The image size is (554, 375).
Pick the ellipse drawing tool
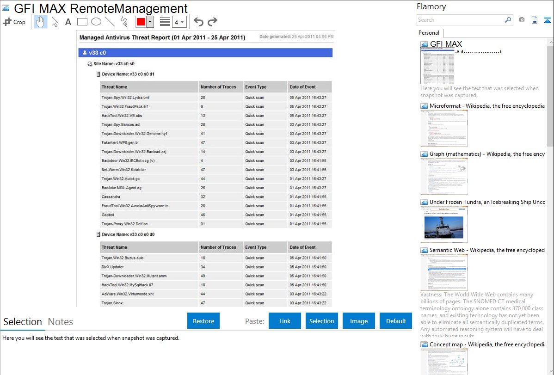[x=96, y=22]
